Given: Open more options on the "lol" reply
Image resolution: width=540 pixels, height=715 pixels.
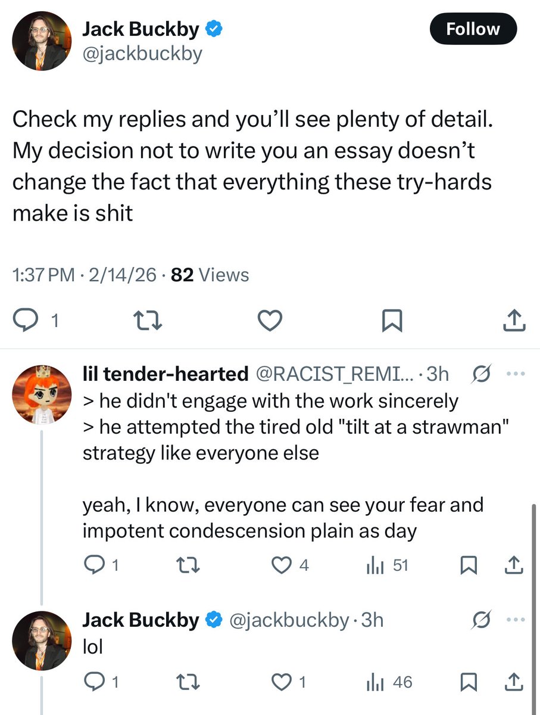Looking at the screenshot, I should click(514, 620).
